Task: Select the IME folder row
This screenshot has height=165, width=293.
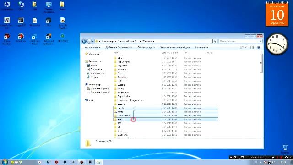Action: pyautogui.click(x=166, y=123)
